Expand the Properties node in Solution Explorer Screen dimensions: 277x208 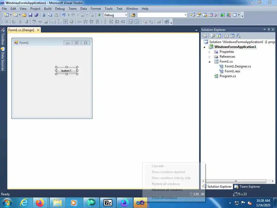(210, 52)
